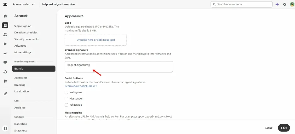
Task: Open the help lifebuoy icon
Action: (285, 4)
